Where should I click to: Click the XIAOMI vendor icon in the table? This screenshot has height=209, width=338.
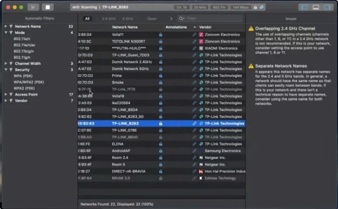coord(201,48)
